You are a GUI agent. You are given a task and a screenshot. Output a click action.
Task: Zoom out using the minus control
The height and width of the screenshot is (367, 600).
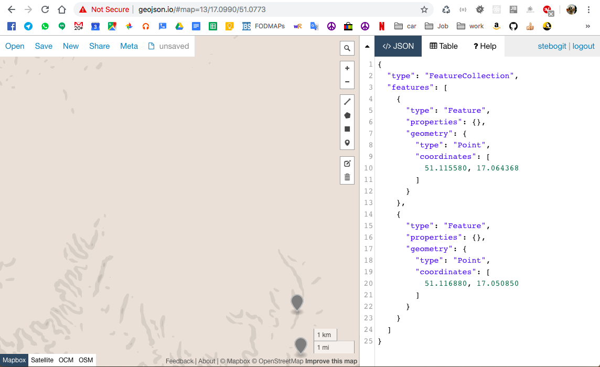click(347, 81)
